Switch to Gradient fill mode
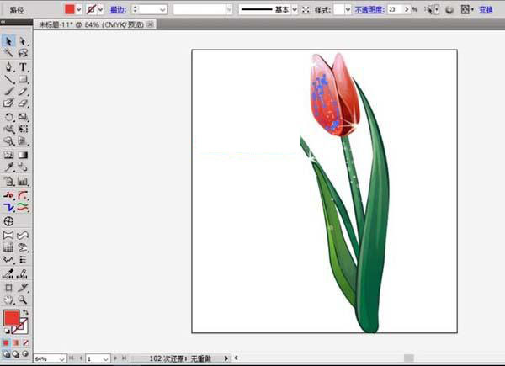 coord(16,342)
